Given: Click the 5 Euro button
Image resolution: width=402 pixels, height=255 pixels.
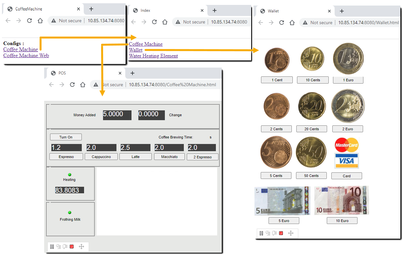Looking at the screenshot, I should click(284, 221).
